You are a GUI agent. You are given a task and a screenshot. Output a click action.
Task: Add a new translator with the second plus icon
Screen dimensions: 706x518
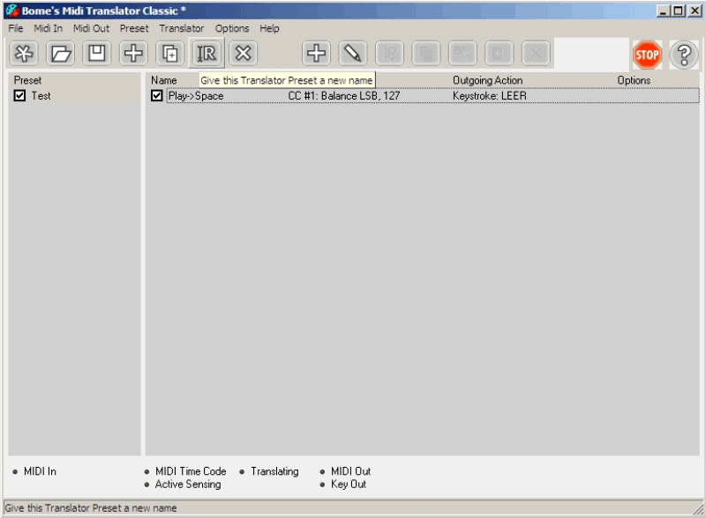(x=316, y=54)
